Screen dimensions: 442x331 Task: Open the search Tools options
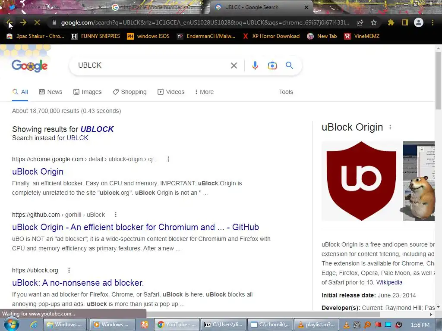pos(286,92)
